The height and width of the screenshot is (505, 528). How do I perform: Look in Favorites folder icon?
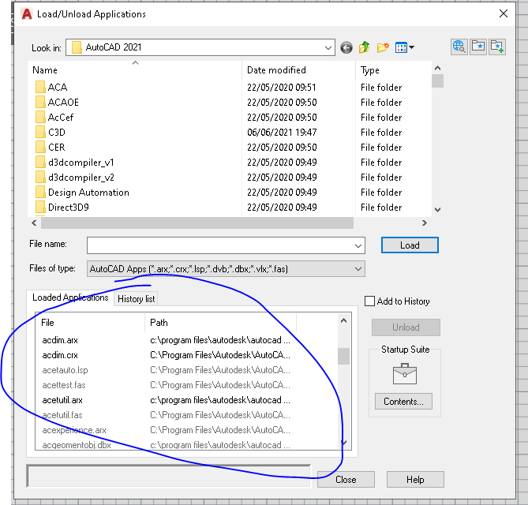pyautogui.click(x=478, y=47)
